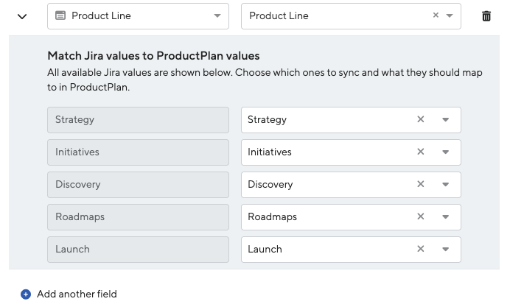Click the disabled Discovery Jira value field

point(138,185)
